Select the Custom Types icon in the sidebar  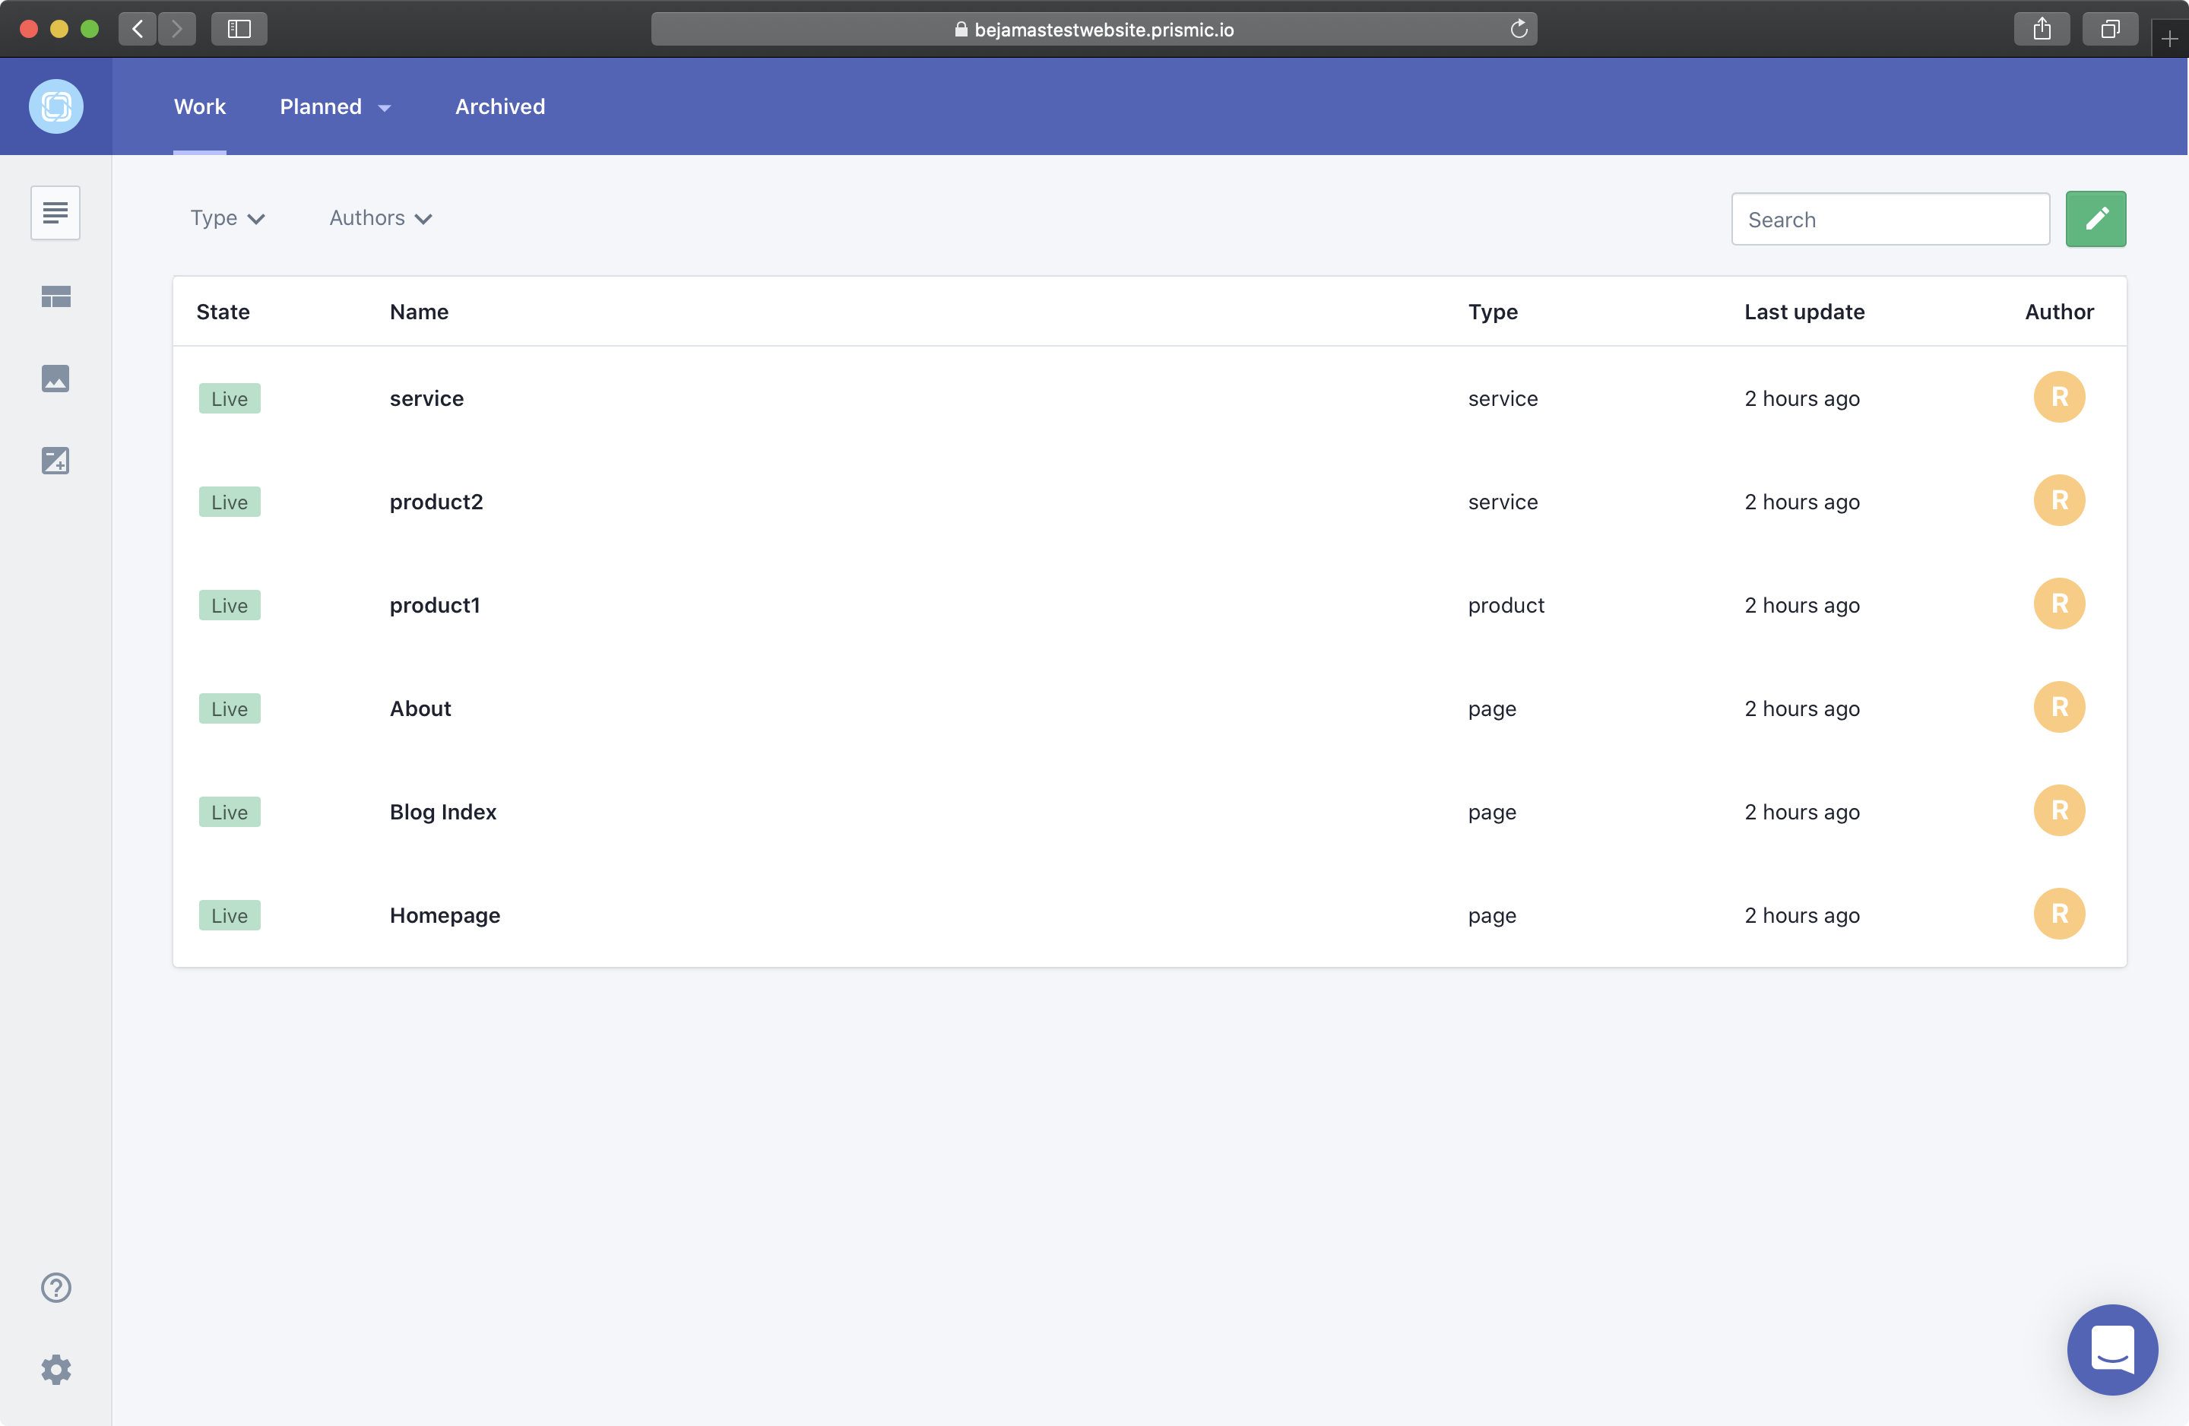pos(55,296)
